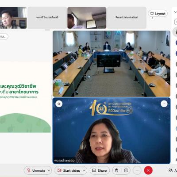Viewport: 177px width, 177px height.
Task: Open more options ellipsis in control bar
Action: 137,170
